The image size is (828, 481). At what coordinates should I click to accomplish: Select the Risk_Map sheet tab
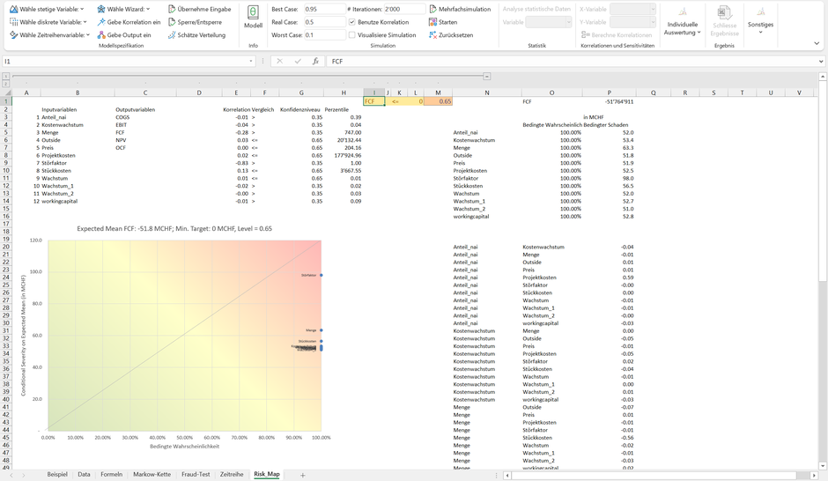267,474
